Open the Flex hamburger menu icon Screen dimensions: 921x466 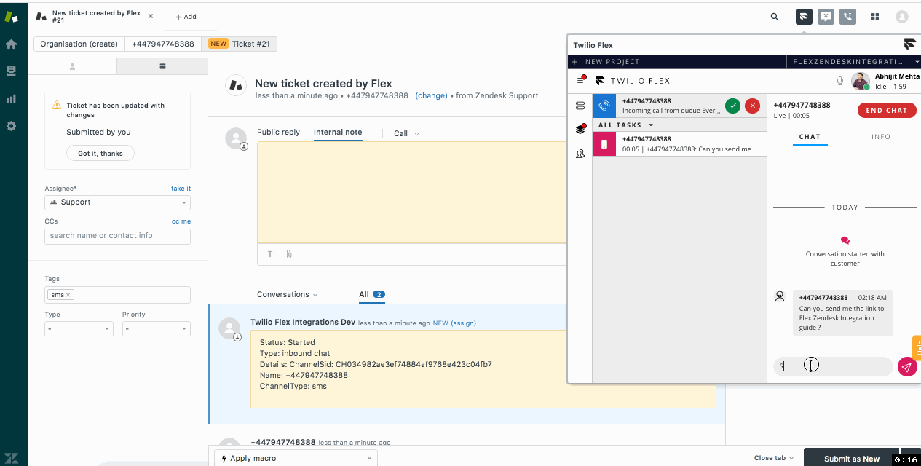[581, 80]
